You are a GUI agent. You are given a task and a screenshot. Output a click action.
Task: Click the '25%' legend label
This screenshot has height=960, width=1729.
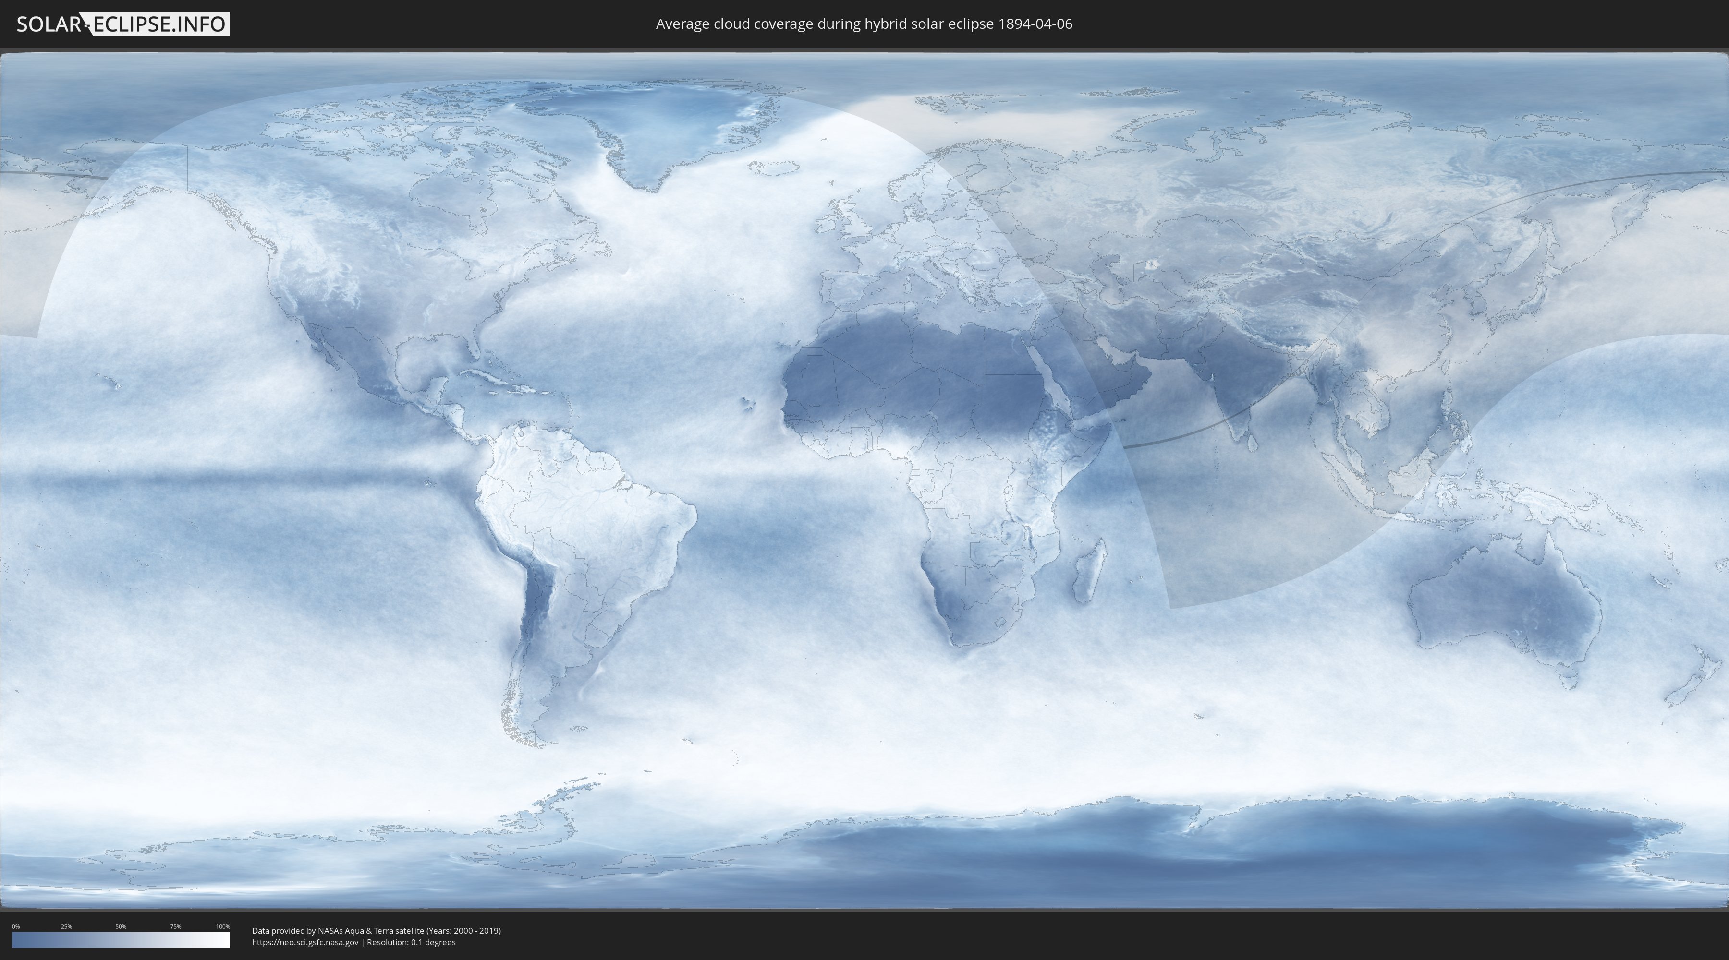[66, 926]
